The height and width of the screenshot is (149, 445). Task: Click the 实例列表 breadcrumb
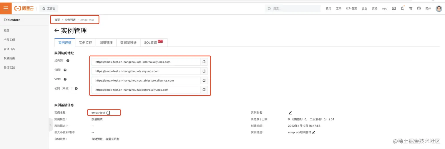(x=70, y=20)
